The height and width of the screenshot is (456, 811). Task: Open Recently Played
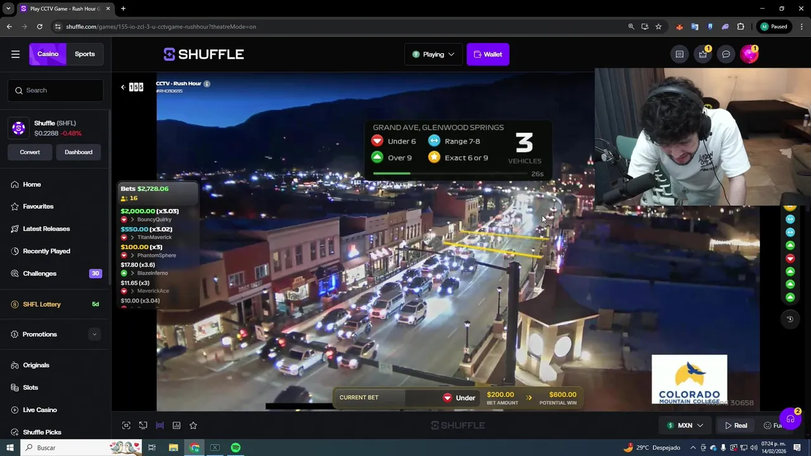(x=46, y=251)
